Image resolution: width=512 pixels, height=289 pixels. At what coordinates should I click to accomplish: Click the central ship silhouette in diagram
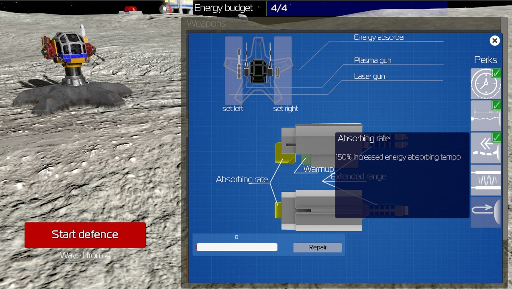tap(258, 71)
